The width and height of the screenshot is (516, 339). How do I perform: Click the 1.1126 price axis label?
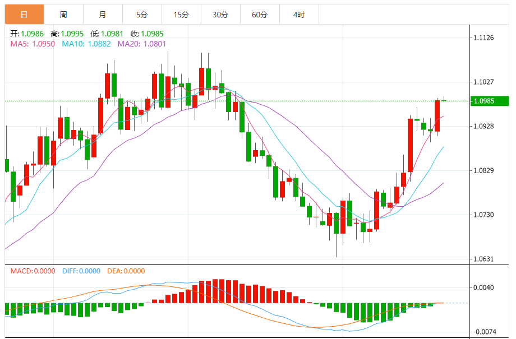483,38
